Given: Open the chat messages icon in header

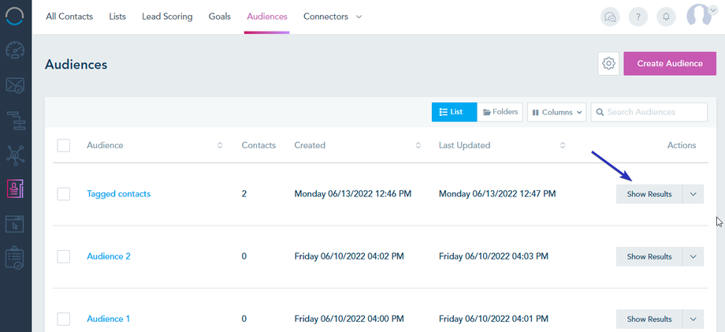Looking at the screenshot, I should point(610,17).
